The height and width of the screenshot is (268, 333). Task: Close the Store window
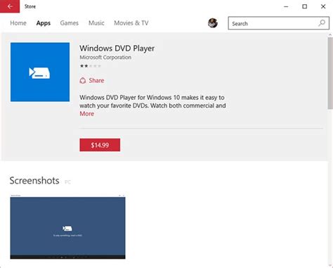(x=323, y=6)
